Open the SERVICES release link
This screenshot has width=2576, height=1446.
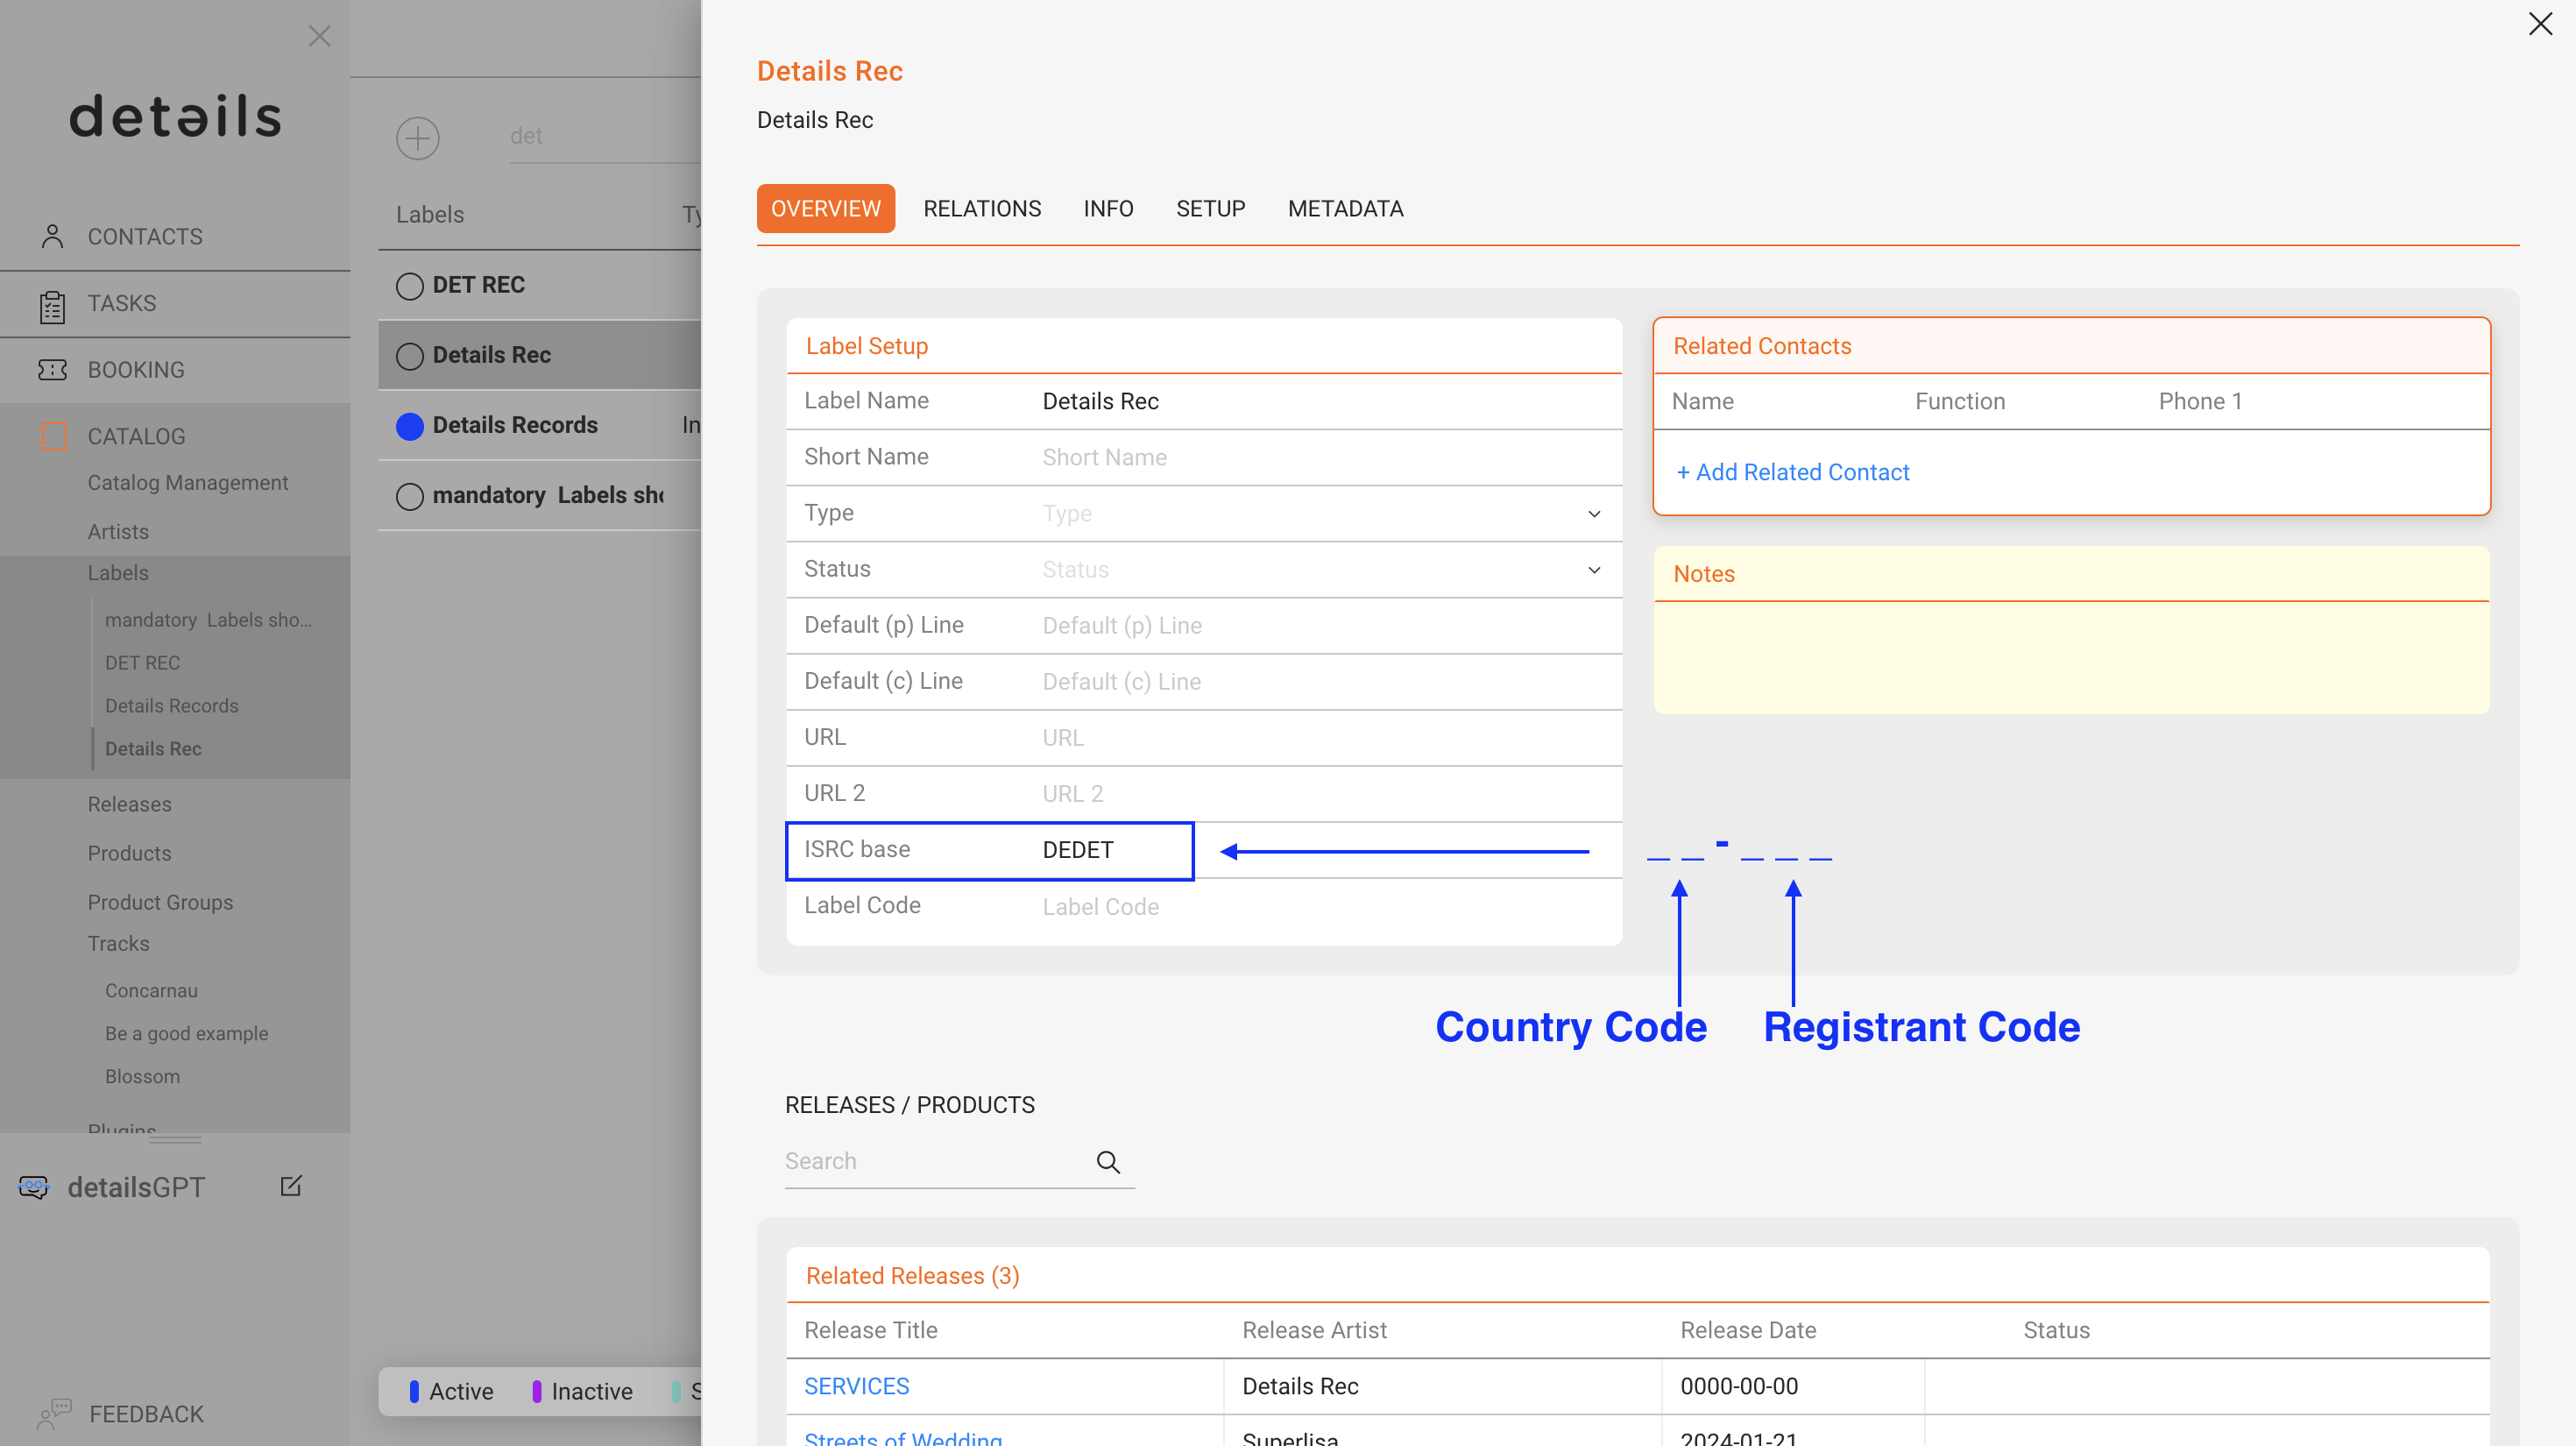856,1386
